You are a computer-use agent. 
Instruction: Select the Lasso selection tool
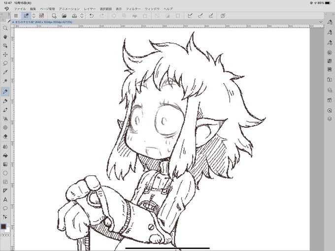[x=5, y=63]
